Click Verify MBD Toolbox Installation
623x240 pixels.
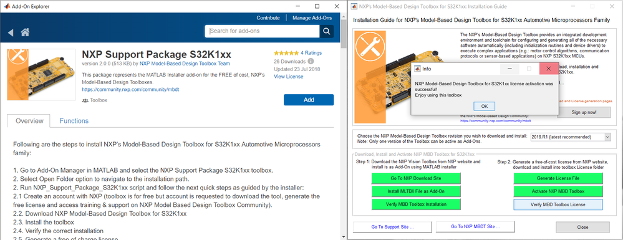coord(416,204)
